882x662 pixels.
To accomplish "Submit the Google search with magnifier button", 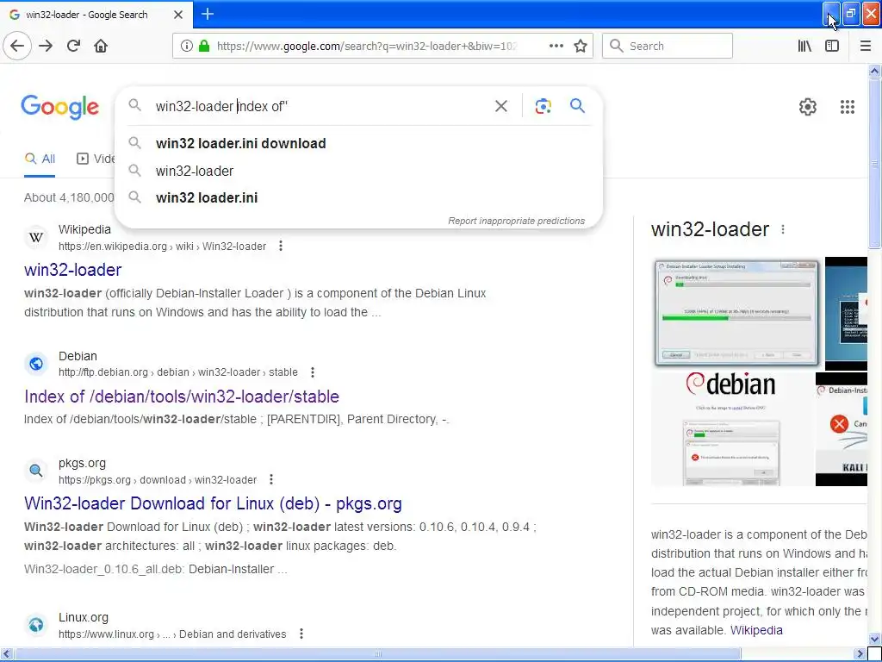I will (577, 106).
